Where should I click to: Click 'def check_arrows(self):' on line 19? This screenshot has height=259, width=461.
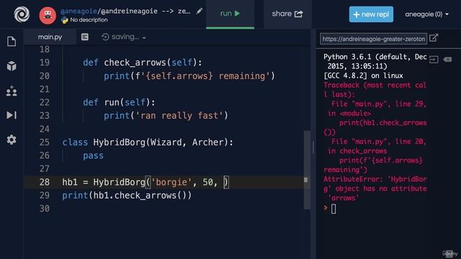point(143,63)
